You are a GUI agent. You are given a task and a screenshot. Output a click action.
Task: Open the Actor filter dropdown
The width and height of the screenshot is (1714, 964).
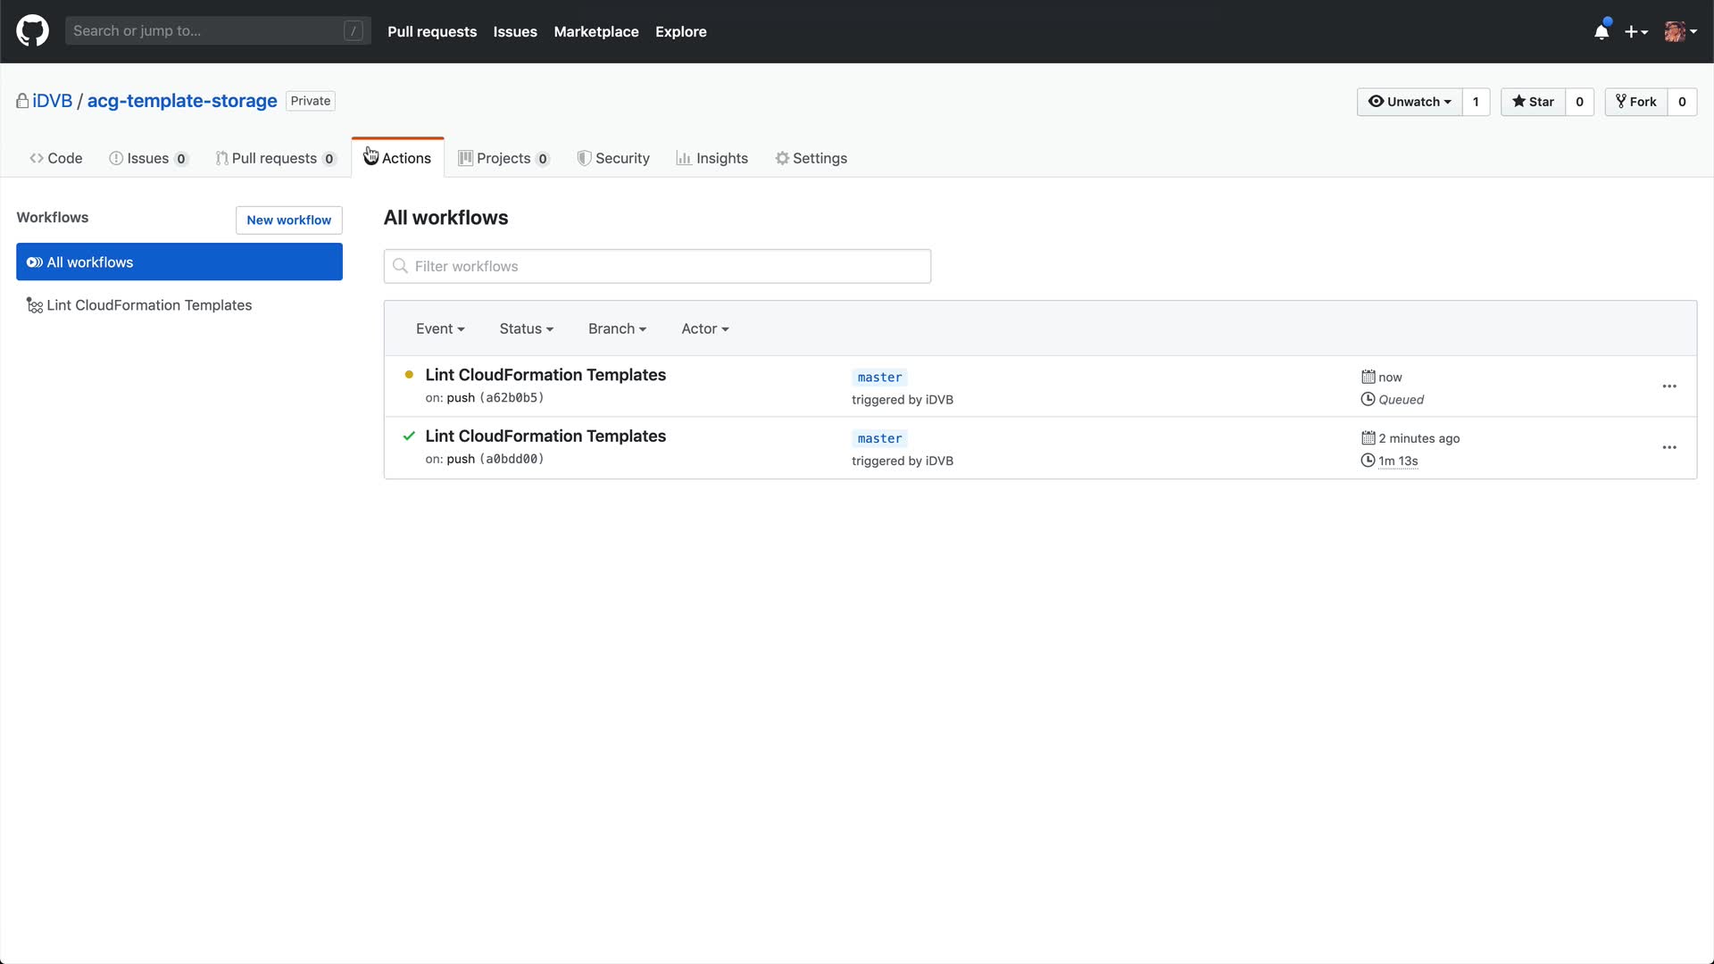(x=704, y=328)
